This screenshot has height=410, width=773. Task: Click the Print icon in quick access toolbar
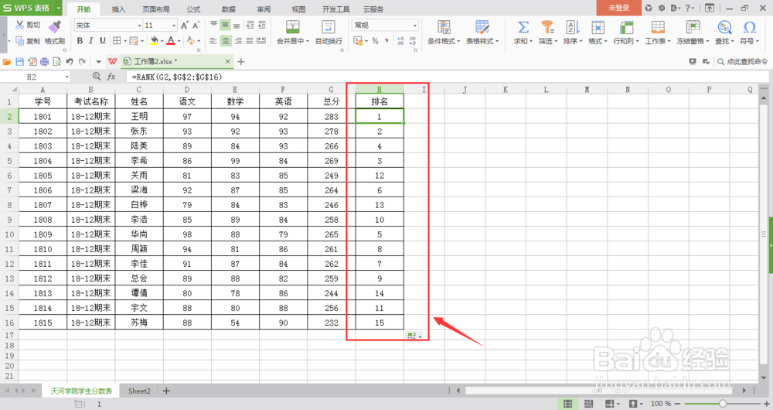[x=45, y=62]
